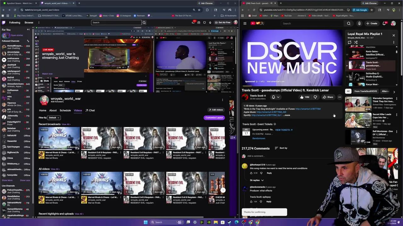Open Travis Scott subscription bell dropdown
The image size is (403, 226).
coord(275,97)
